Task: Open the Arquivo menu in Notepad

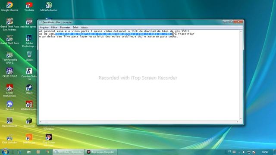Action: [x=44, y=28]
